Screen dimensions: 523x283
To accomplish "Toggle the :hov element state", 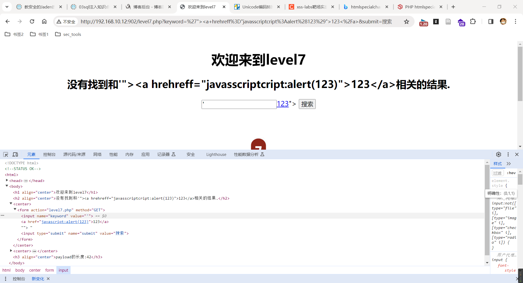I will pos(511,173).
